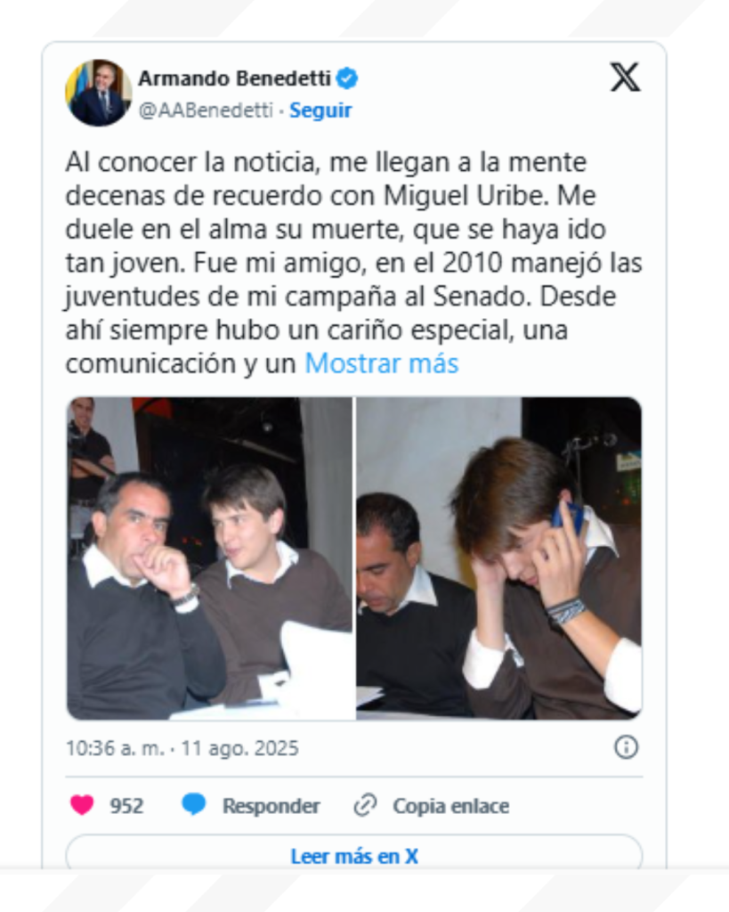This screenshot has height=912, width=729.
Task: Open the Leer más en X button
Action: point(354,856)
